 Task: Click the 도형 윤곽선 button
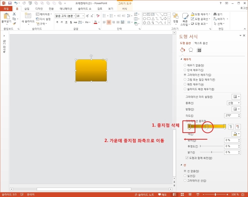(201, 19)
